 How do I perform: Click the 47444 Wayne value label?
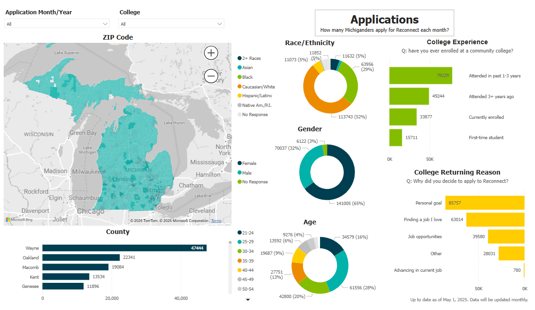click(x=197, y=248)
